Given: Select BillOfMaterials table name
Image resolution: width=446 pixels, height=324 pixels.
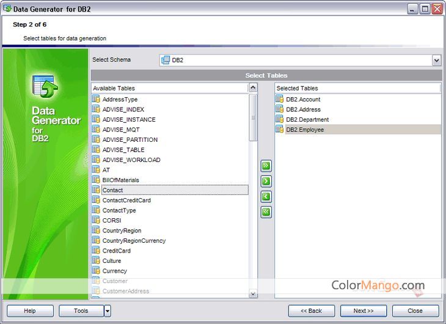Looking at the screenshot, I should coord(120,180).
